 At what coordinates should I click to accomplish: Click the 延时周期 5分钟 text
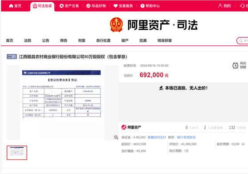pos(228,144)
